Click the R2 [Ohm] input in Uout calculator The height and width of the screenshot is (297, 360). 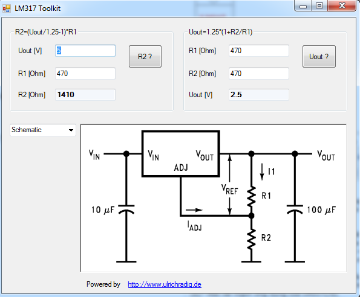[259, 74]
